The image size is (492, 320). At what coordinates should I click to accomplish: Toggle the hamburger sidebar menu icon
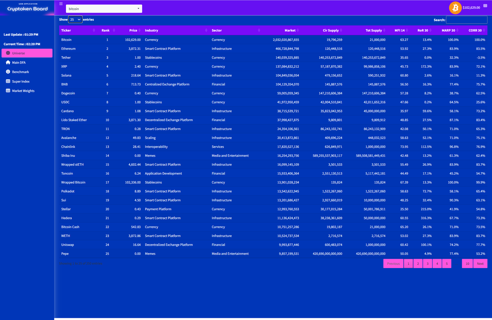pos(61,4)
